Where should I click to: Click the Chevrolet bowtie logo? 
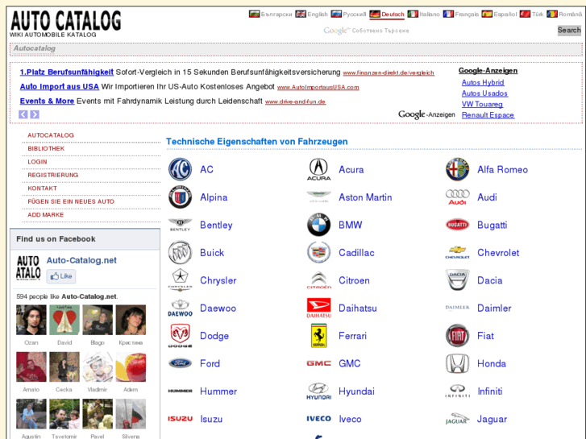coord(458,253)
